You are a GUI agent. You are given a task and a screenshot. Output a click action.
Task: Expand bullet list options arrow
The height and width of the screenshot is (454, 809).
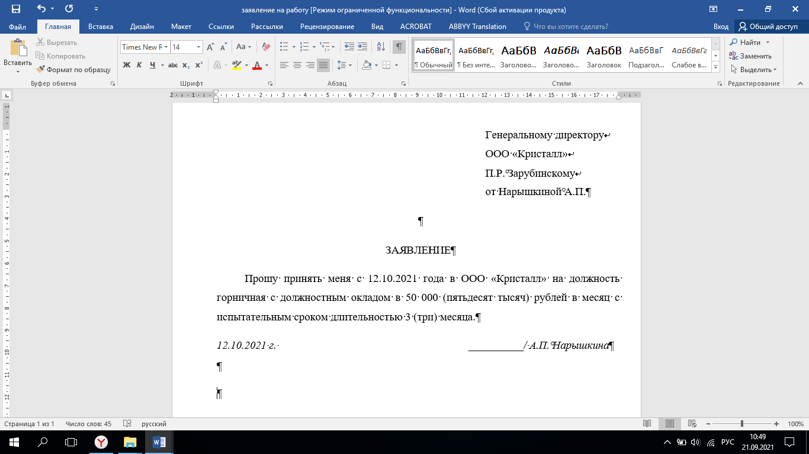click(x=294, y=47)
